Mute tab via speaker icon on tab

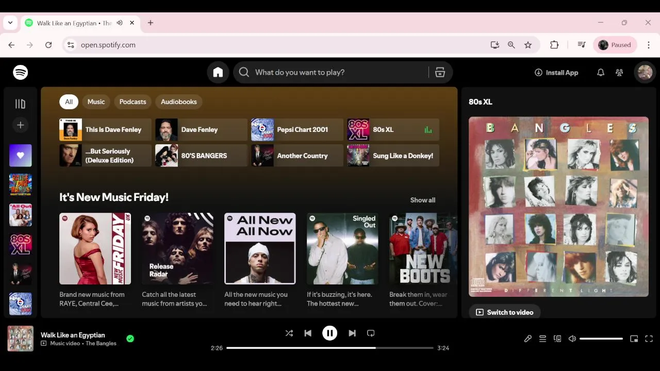coord(120,23)
